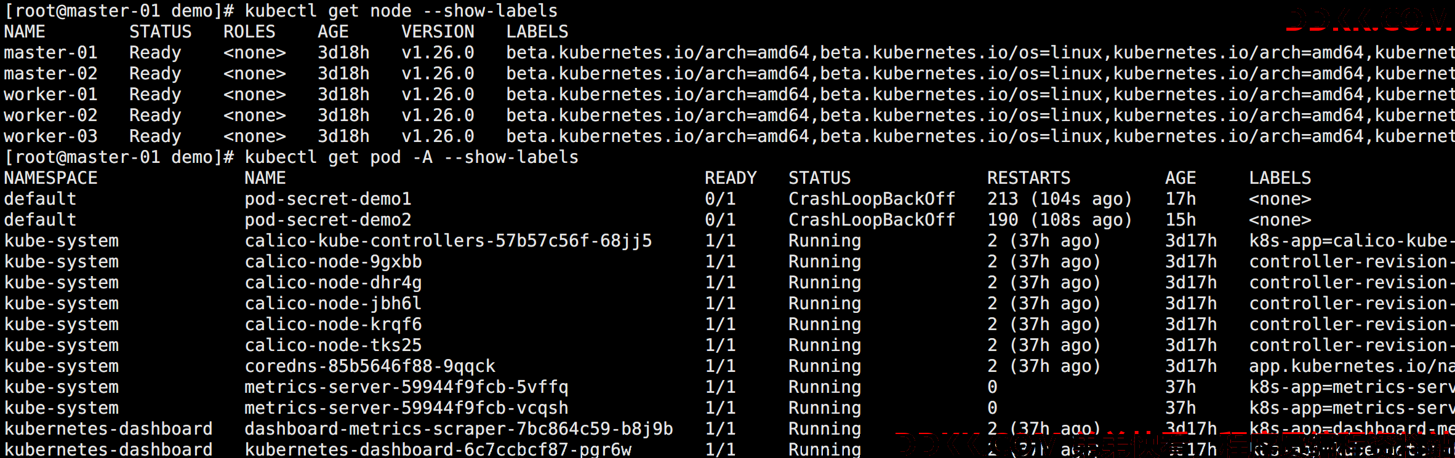Click label 'k8s-app=calico-kube-' in calico-kube-controllers row
1455x458 pixels.
tap(1352, 241)
